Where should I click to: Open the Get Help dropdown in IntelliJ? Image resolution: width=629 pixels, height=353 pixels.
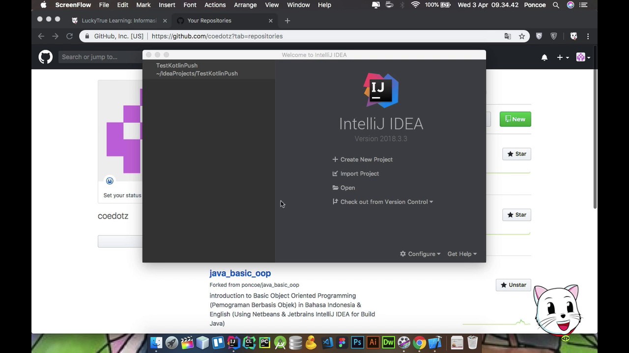click(462, 254)
